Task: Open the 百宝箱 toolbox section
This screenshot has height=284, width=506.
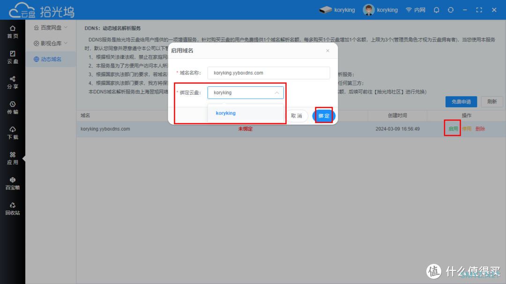Action: pos(12,184)
